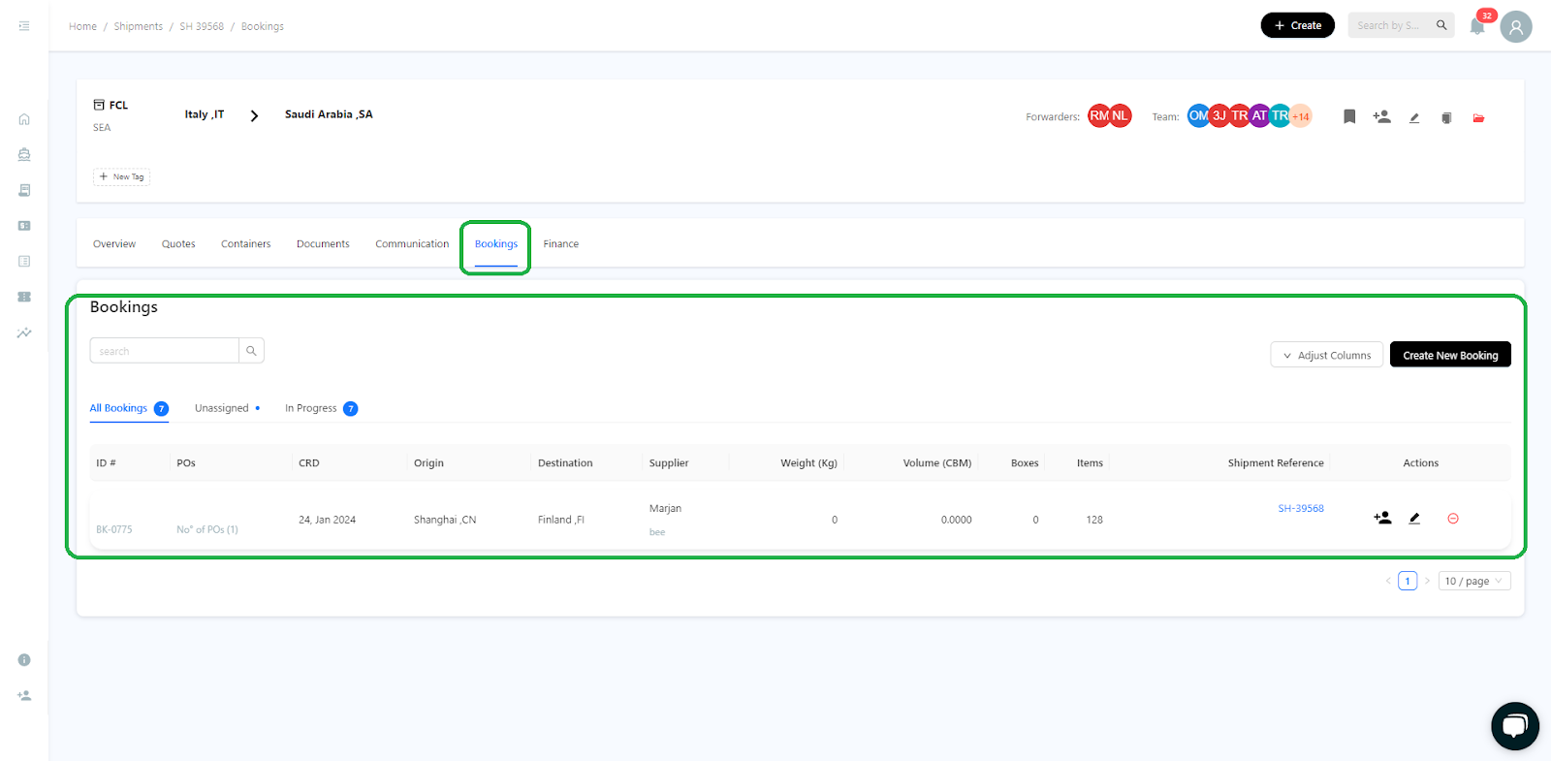This screenshot has height=761, width=1551.
Task: Toggle the sidebar menu collapse icon
Action: pyautogui.click(x=24, y=26)
